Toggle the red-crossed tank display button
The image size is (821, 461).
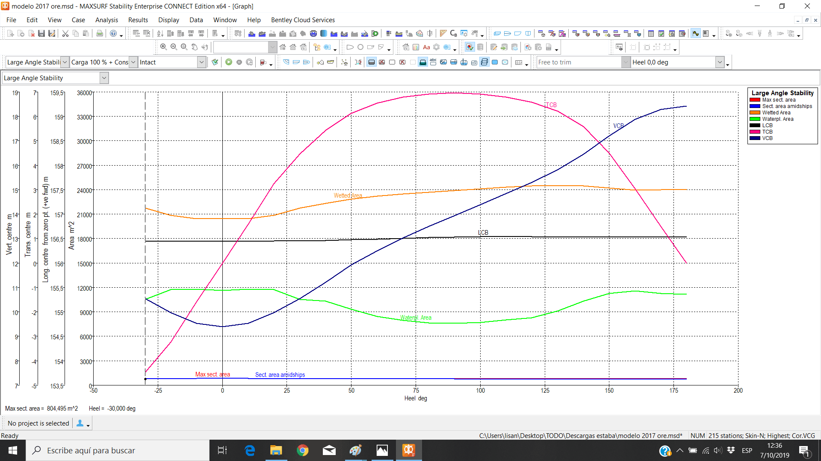tap(382, 62)
